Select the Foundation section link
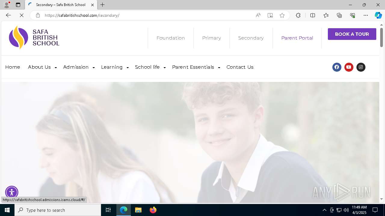 click(x=171, y=38)
